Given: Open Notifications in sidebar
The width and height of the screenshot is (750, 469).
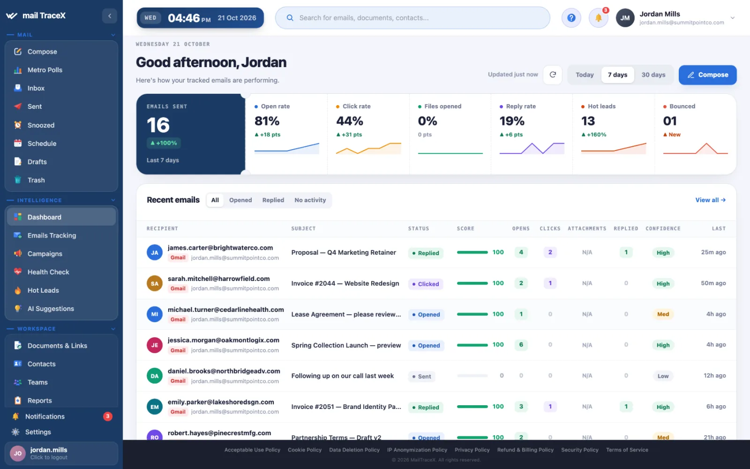Looking at the screenshot, I should click(61, 416).
